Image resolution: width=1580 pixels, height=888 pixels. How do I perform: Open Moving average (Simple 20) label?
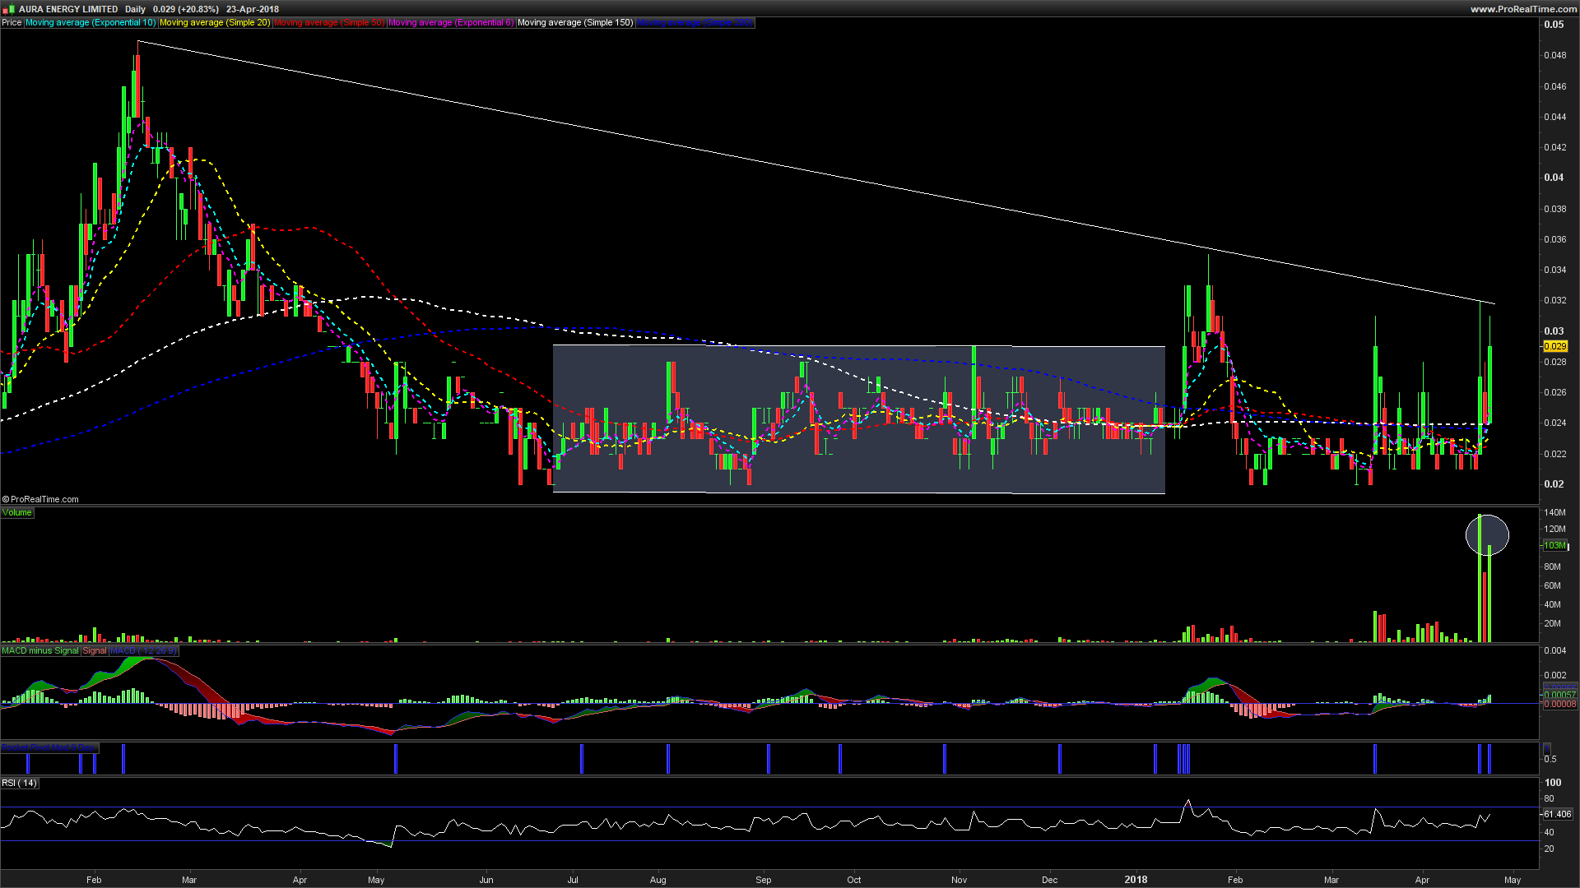215,23
